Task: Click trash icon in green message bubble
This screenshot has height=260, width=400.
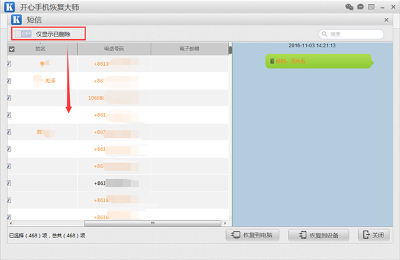Action: (272, 61)
